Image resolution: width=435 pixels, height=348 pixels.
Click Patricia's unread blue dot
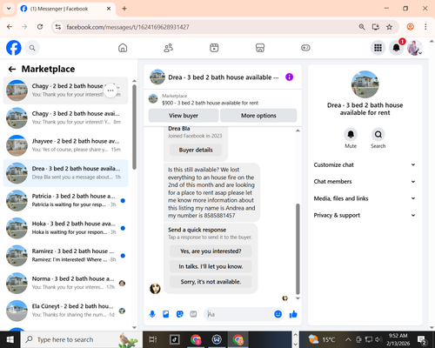[x=123, y=200]
